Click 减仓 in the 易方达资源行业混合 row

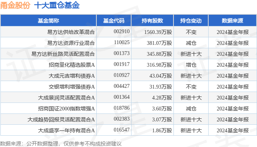191,43
